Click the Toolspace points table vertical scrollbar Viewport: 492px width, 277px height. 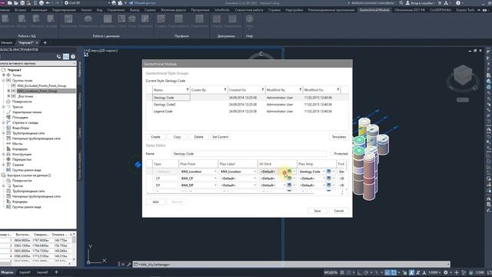[x=74, y=247]
